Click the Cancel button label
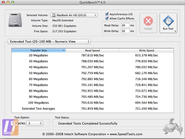The image size is (185, 139). point(148,29)
